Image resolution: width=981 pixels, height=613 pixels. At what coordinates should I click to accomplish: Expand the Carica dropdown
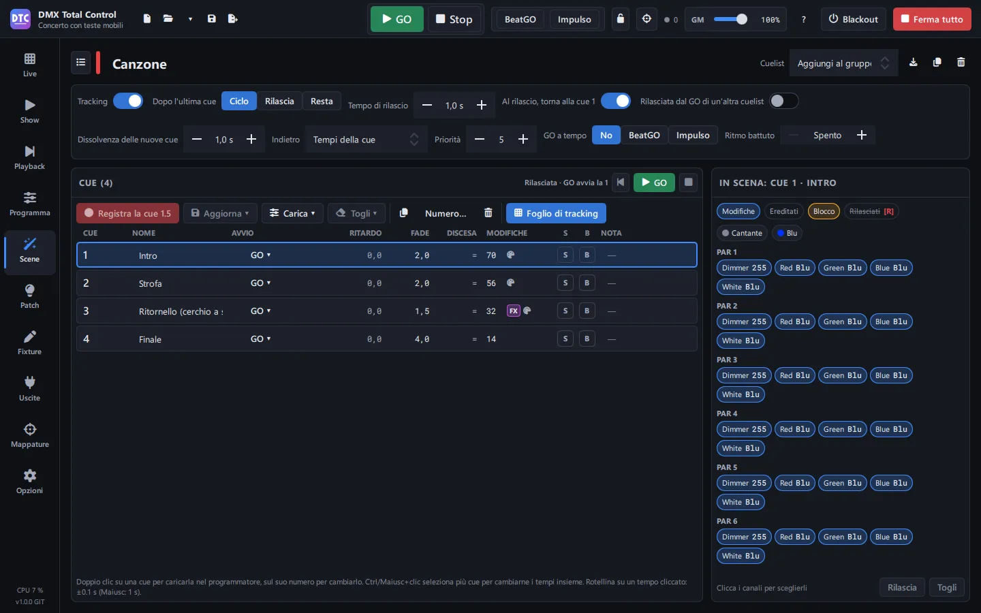(x=292, y=213)
